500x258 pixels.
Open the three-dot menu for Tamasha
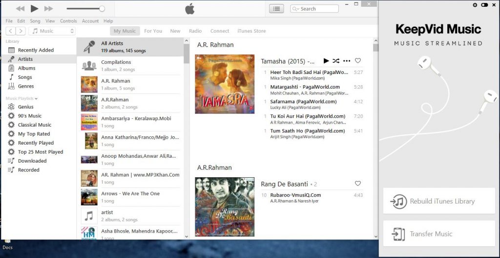pyautogui.click(x=347, y=61)
